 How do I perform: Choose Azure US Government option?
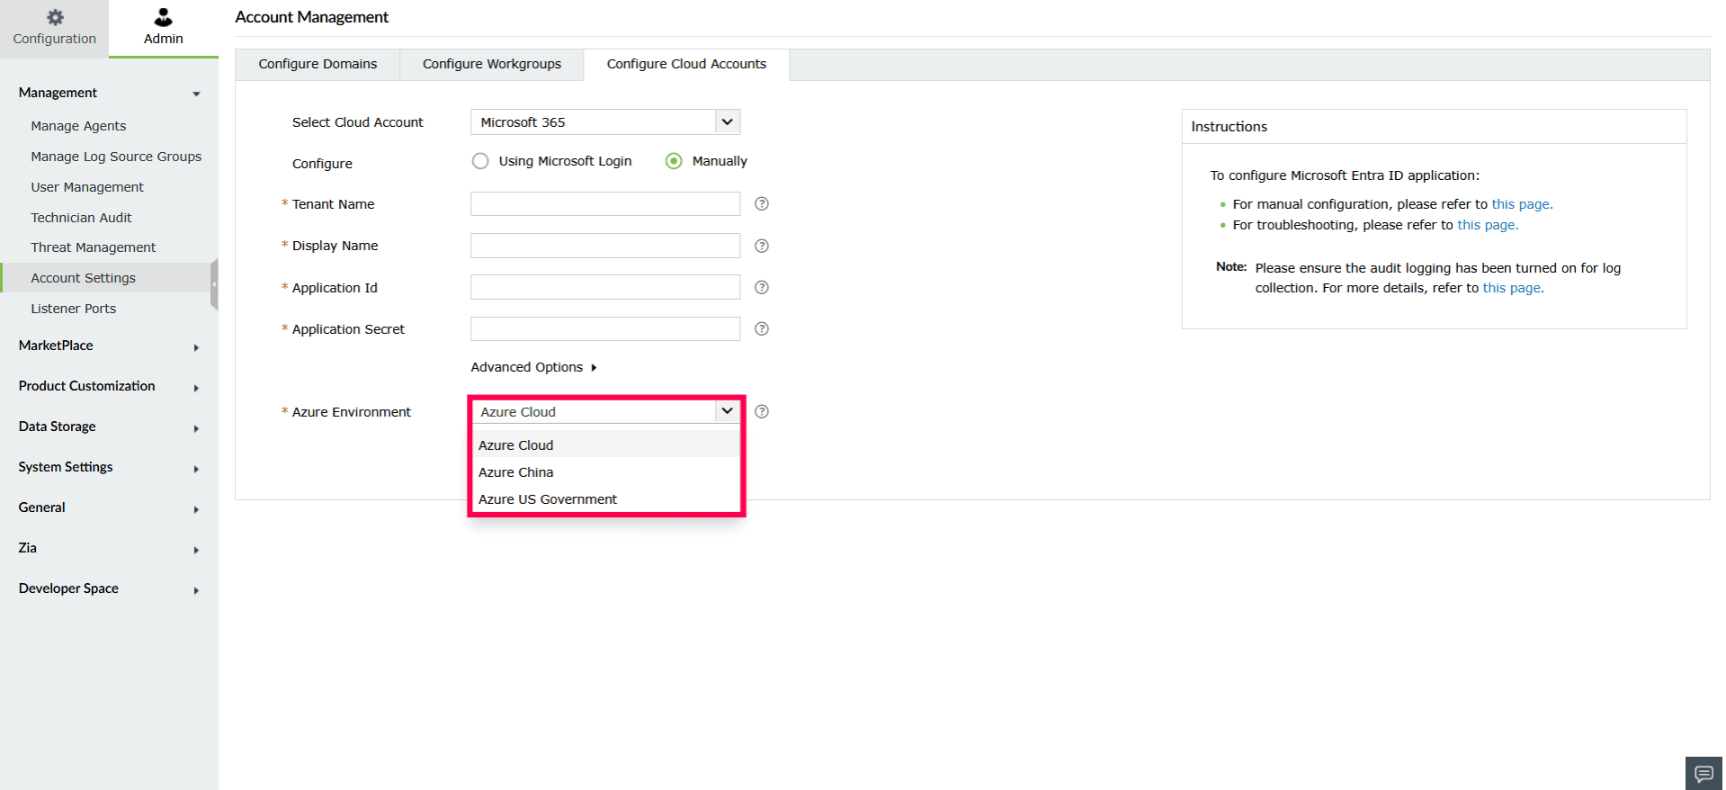click(x=605, y=499)
